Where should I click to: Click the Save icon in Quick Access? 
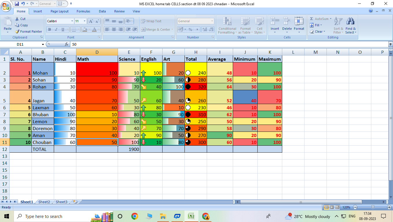coord(17,4)
